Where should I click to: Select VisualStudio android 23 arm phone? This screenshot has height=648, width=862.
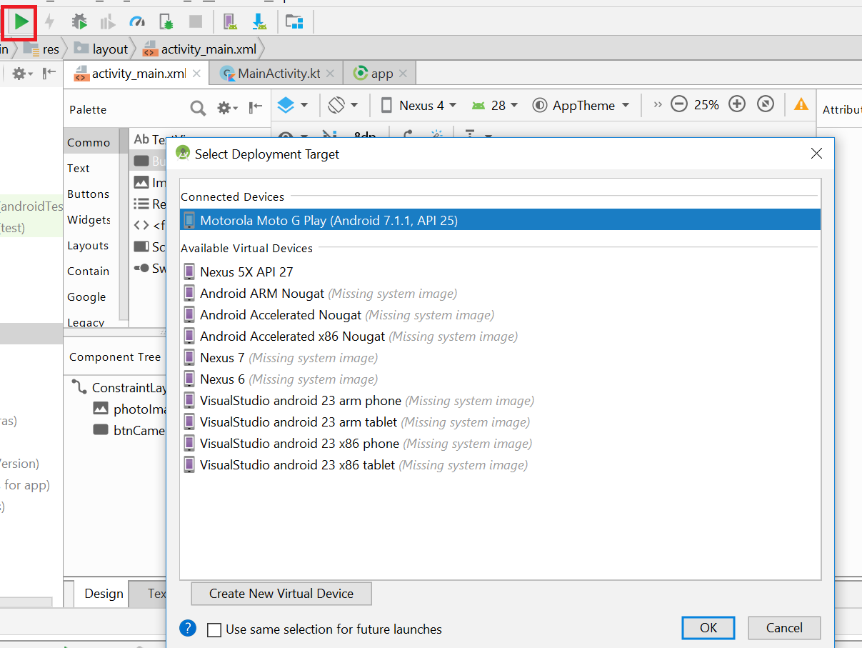pos(500,400)
